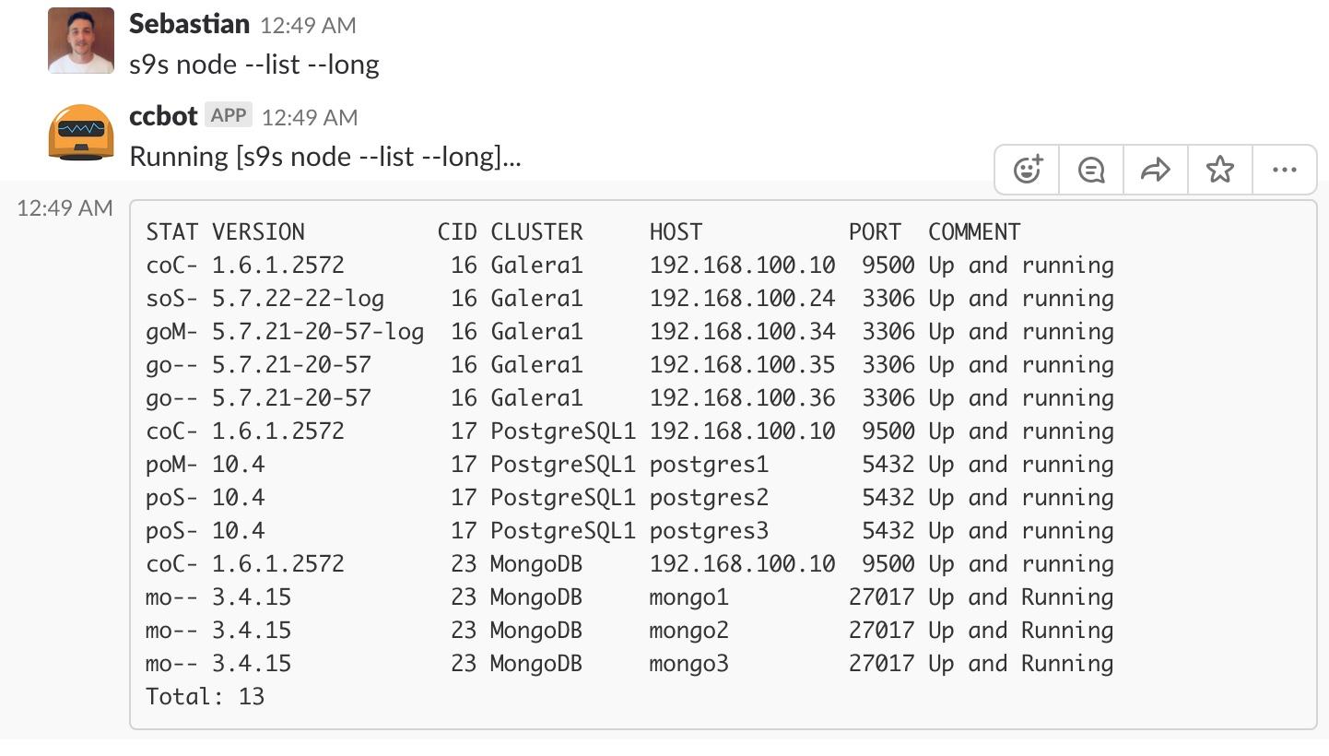This screenshot has width=1329, height=756.
Task: Open more actions ellipsis menu
Action: pos(1284,170)
